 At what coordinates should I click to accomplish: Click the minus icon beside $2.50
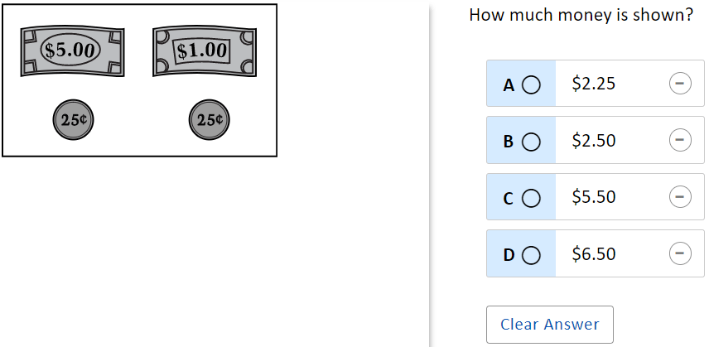tap(679, 141)
